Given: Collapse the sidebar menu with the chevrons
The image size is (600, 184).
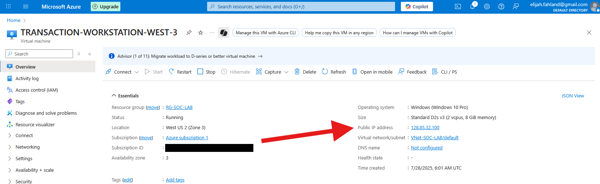Looking at the screenshot, I should click(90, 54).
